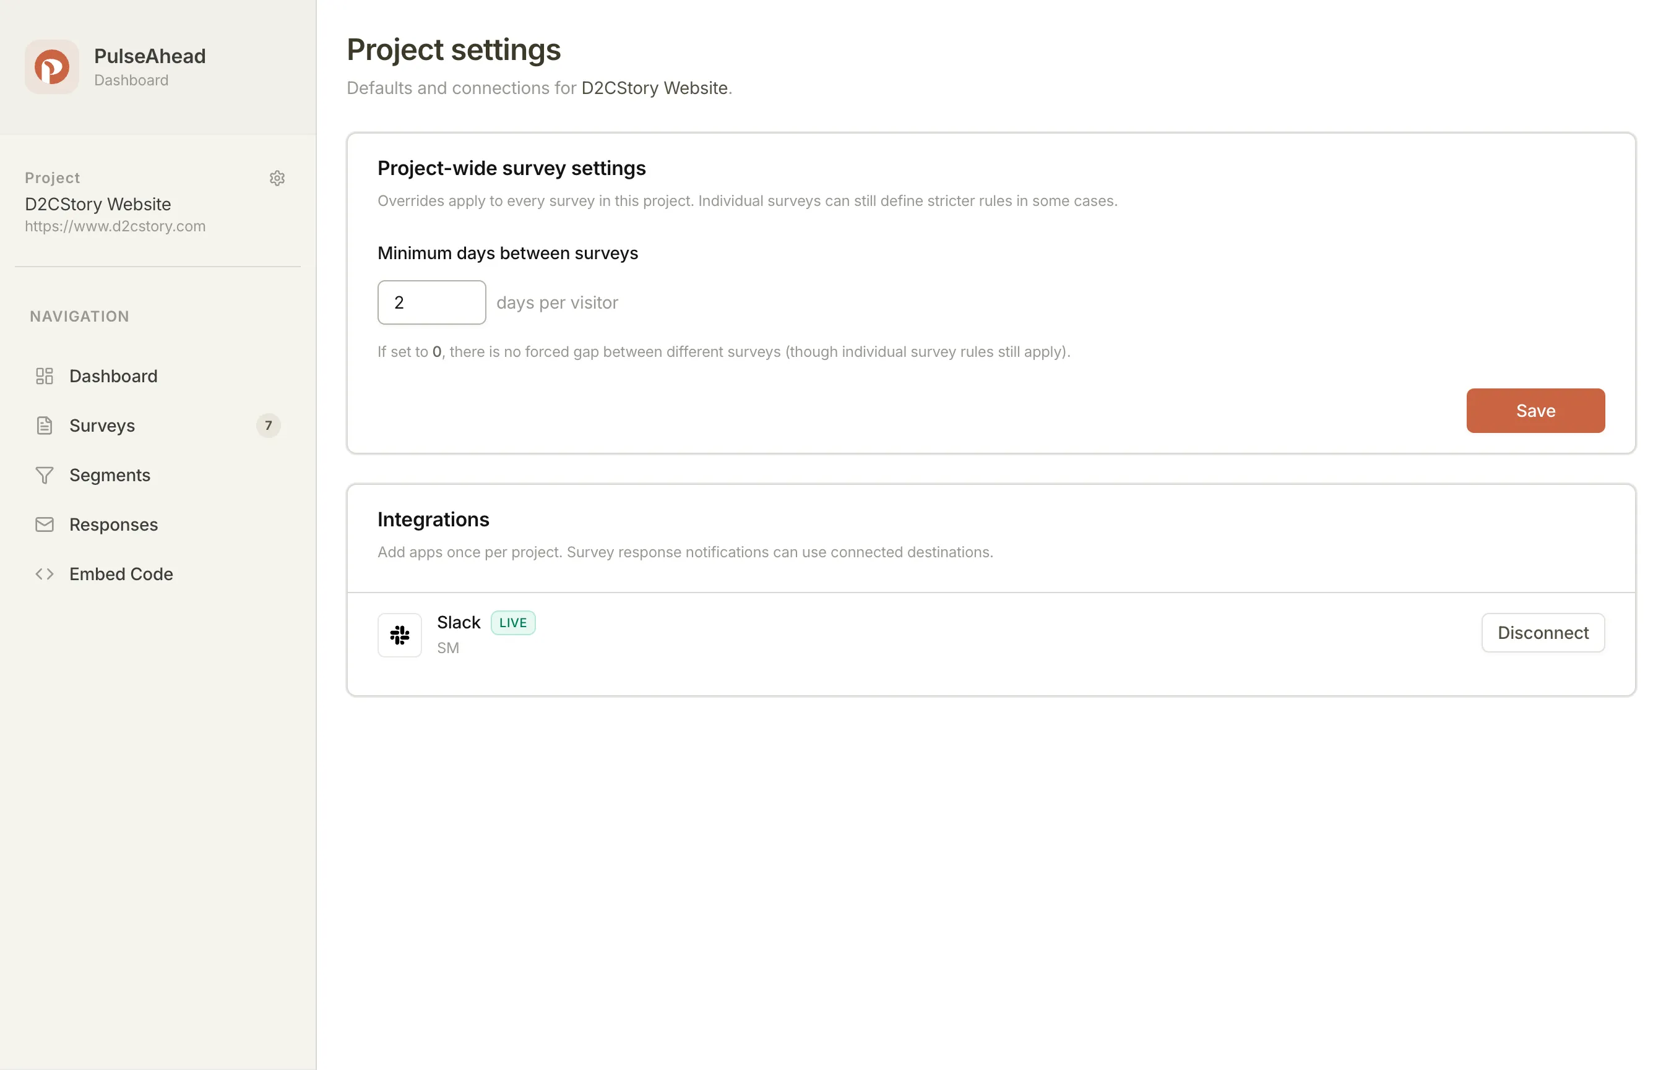
Task: Open Embed Code via the code brackets icon
Action: coord(45,574)
